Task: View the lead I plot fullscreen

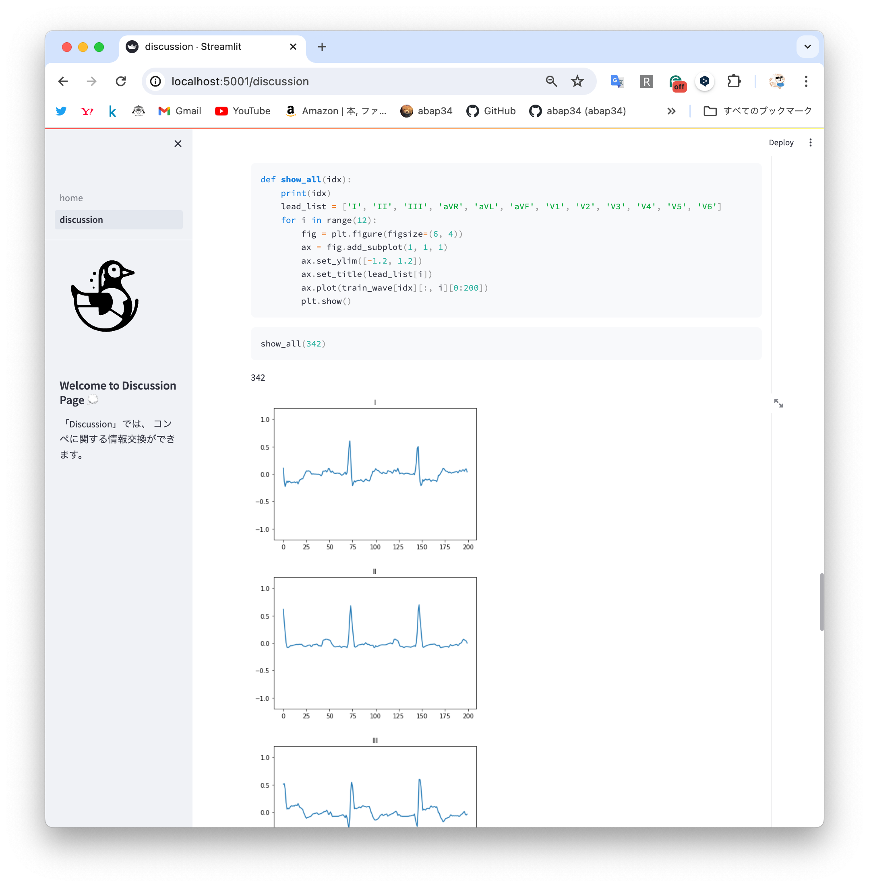Action: 778,403
